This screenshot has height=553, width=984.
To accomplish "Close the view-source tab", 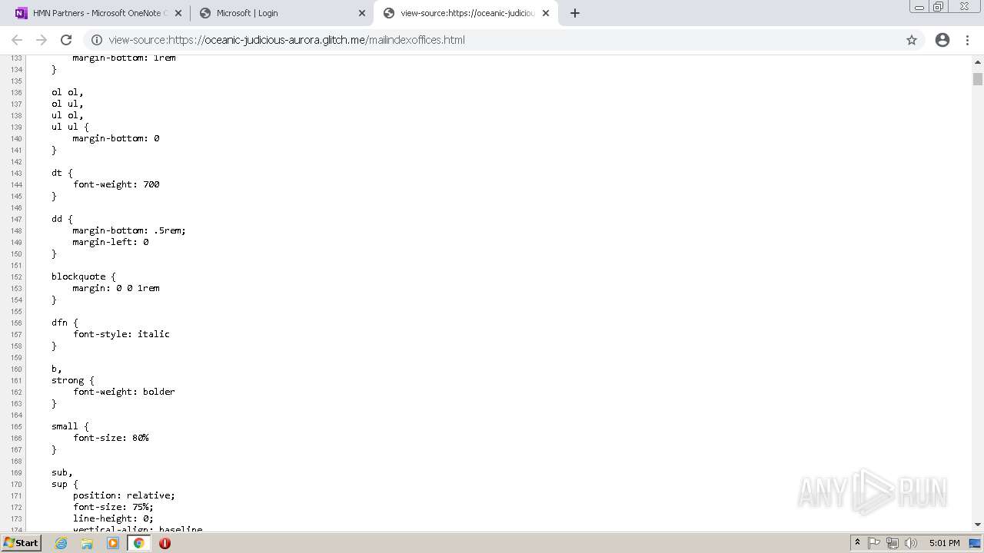I will click(x=546, y=13).
